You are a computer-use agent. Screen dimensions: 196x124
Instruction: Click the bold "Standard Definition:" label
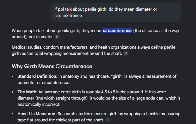(x=37, y=76)
